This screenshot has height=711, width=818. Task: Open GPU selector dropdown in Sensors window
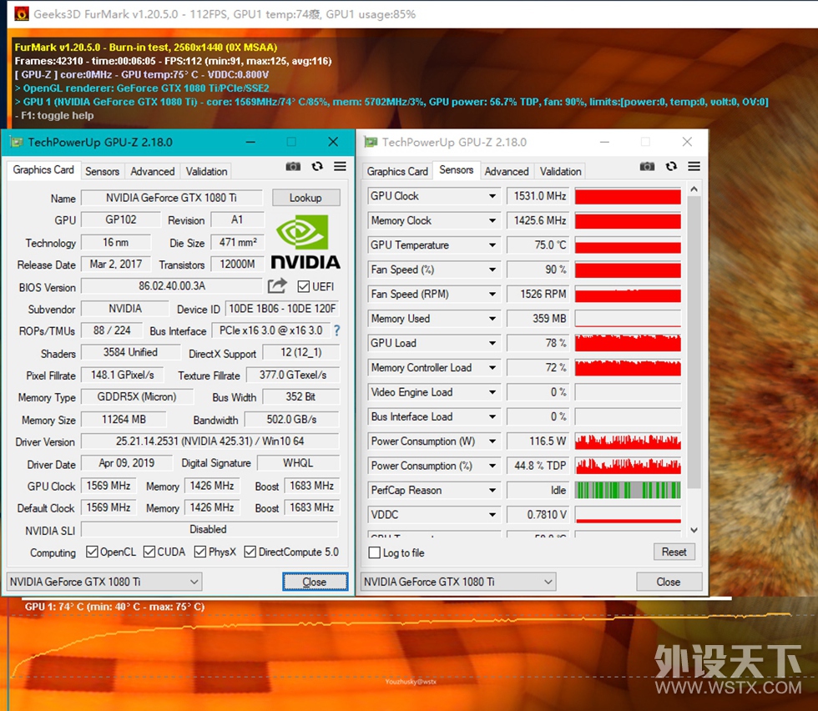tap(458, 582)
